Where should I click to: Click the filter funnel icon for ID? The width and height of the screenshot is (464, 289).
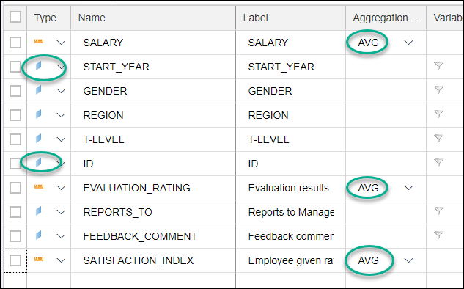coord(438,163)
